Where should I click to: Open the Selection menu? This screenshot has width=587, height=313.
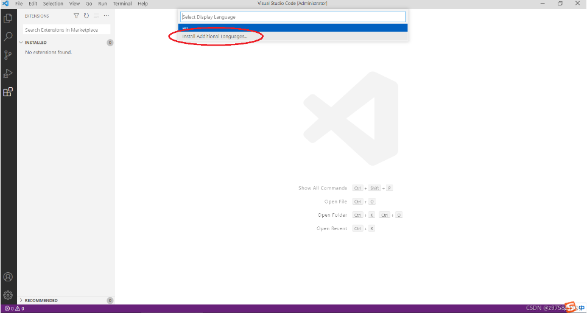tap(53, 4)
